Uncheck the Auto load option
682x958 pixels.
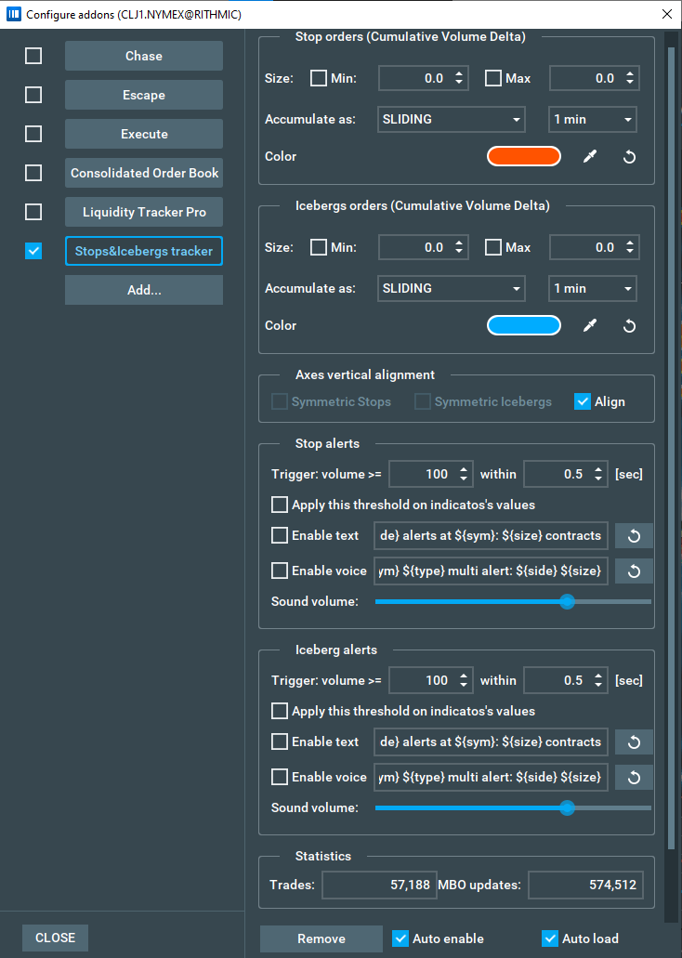pyautogui.click(x=550, y=938)
